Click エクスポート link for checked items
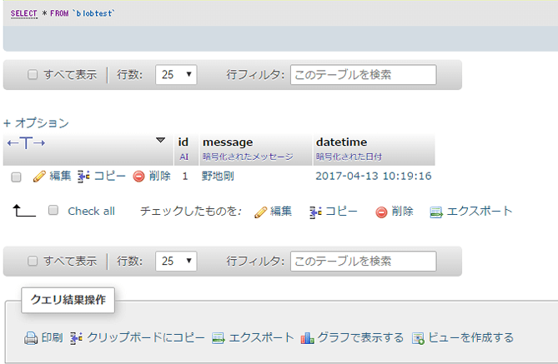This screenshot has width=558, height=364. [480, 211]
